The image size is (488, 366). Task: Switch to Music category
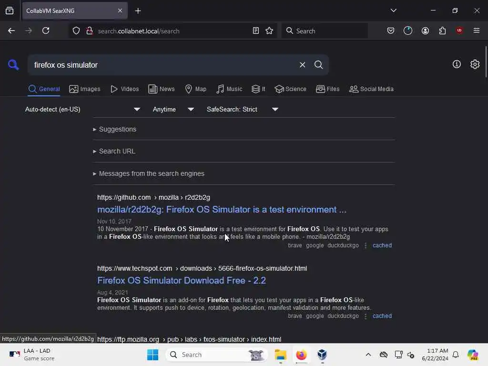coord(229,89)
